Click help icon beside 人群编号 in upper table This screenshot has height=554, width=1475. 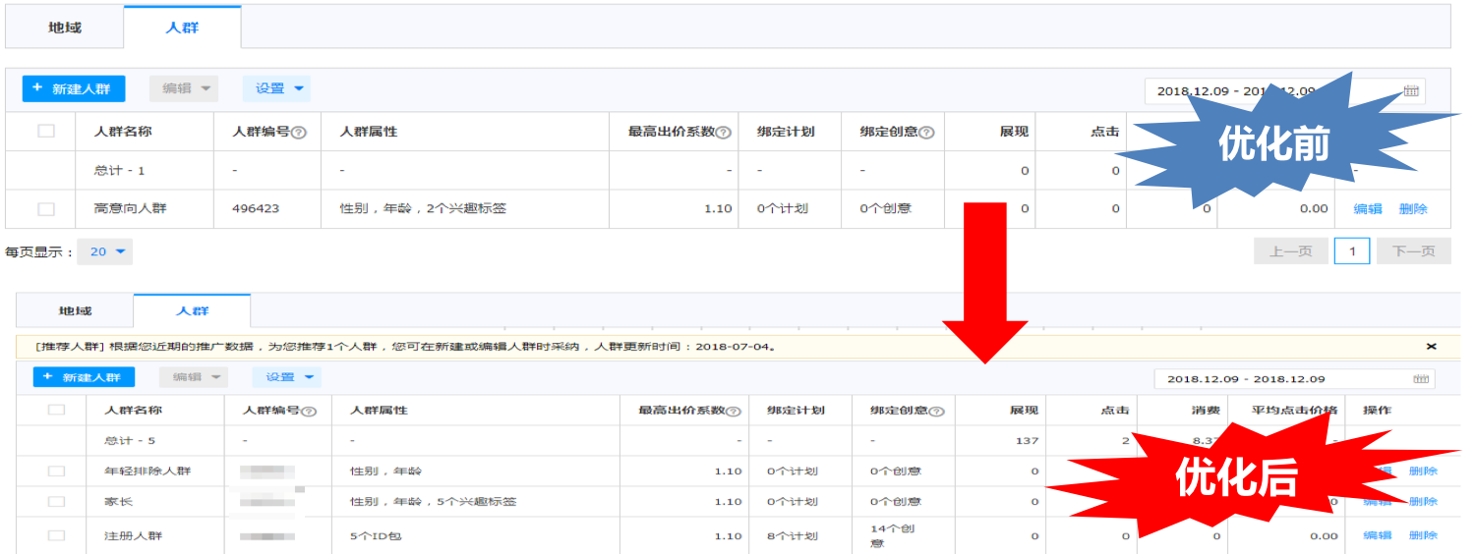pos(298,133)
